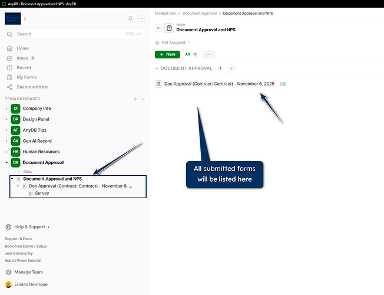
Task: Click the HR Human Resources icon
Action: coord(15,152)
